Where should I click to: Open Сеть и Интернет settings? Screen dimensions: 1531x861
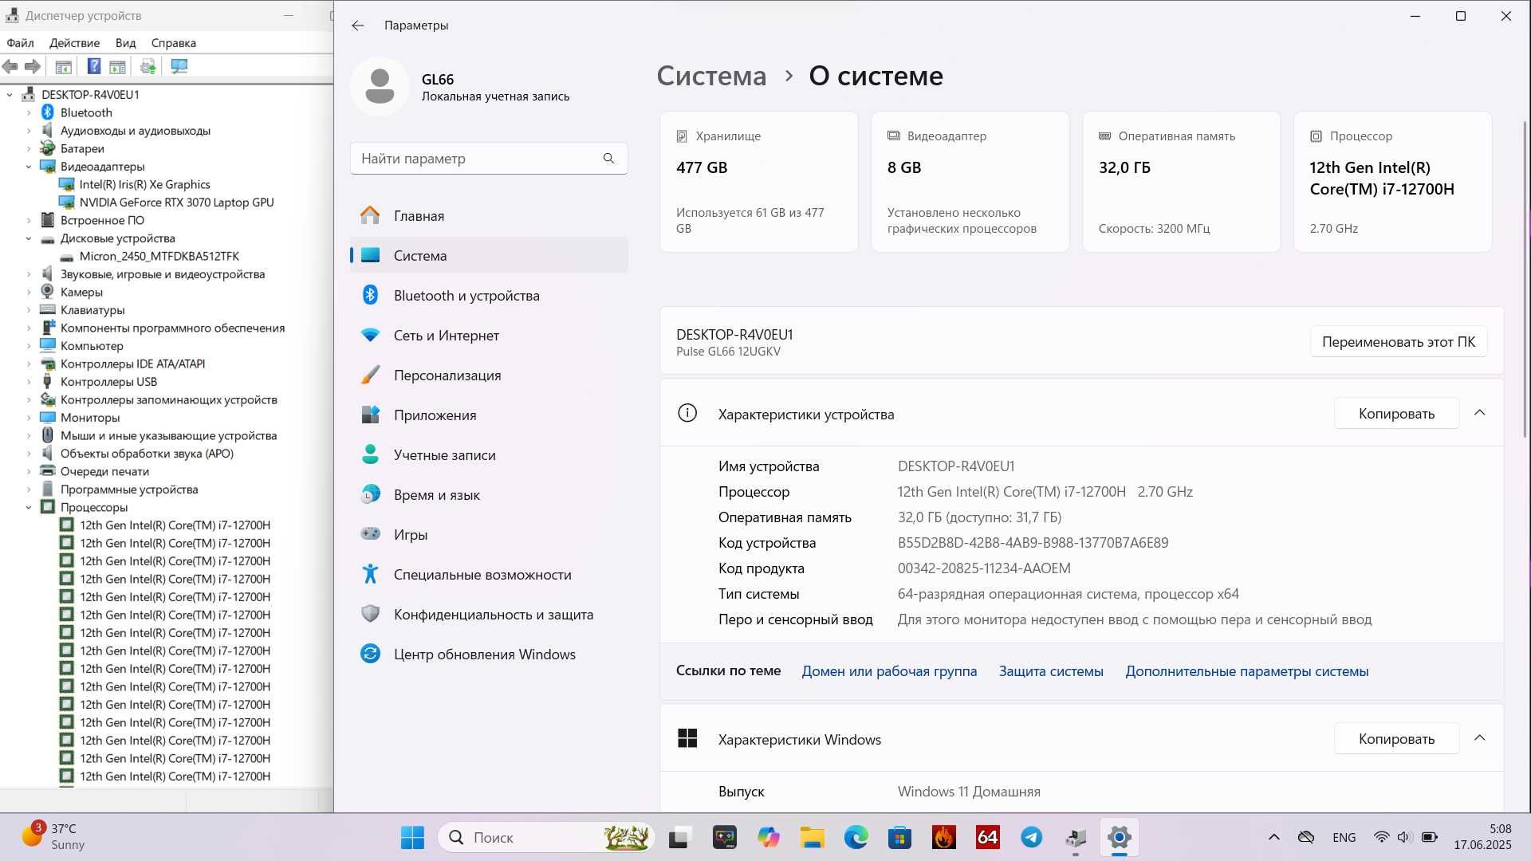(x=489, y=336)
